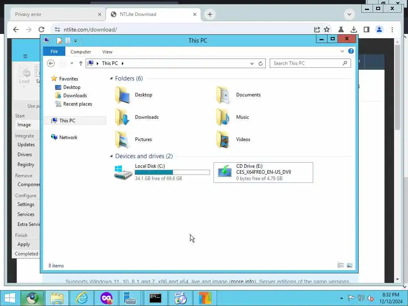Open quick access toolbar customize dropdown
The image size is (408, 306).
pyautogui.click(x=75, y=41)
